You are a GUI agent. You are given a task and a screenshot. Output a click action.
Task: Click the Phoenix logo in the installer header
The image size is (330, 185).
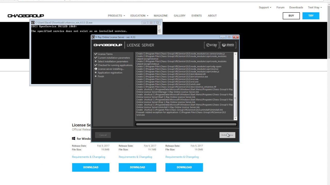pyautogui.click(x=228, y=45)
